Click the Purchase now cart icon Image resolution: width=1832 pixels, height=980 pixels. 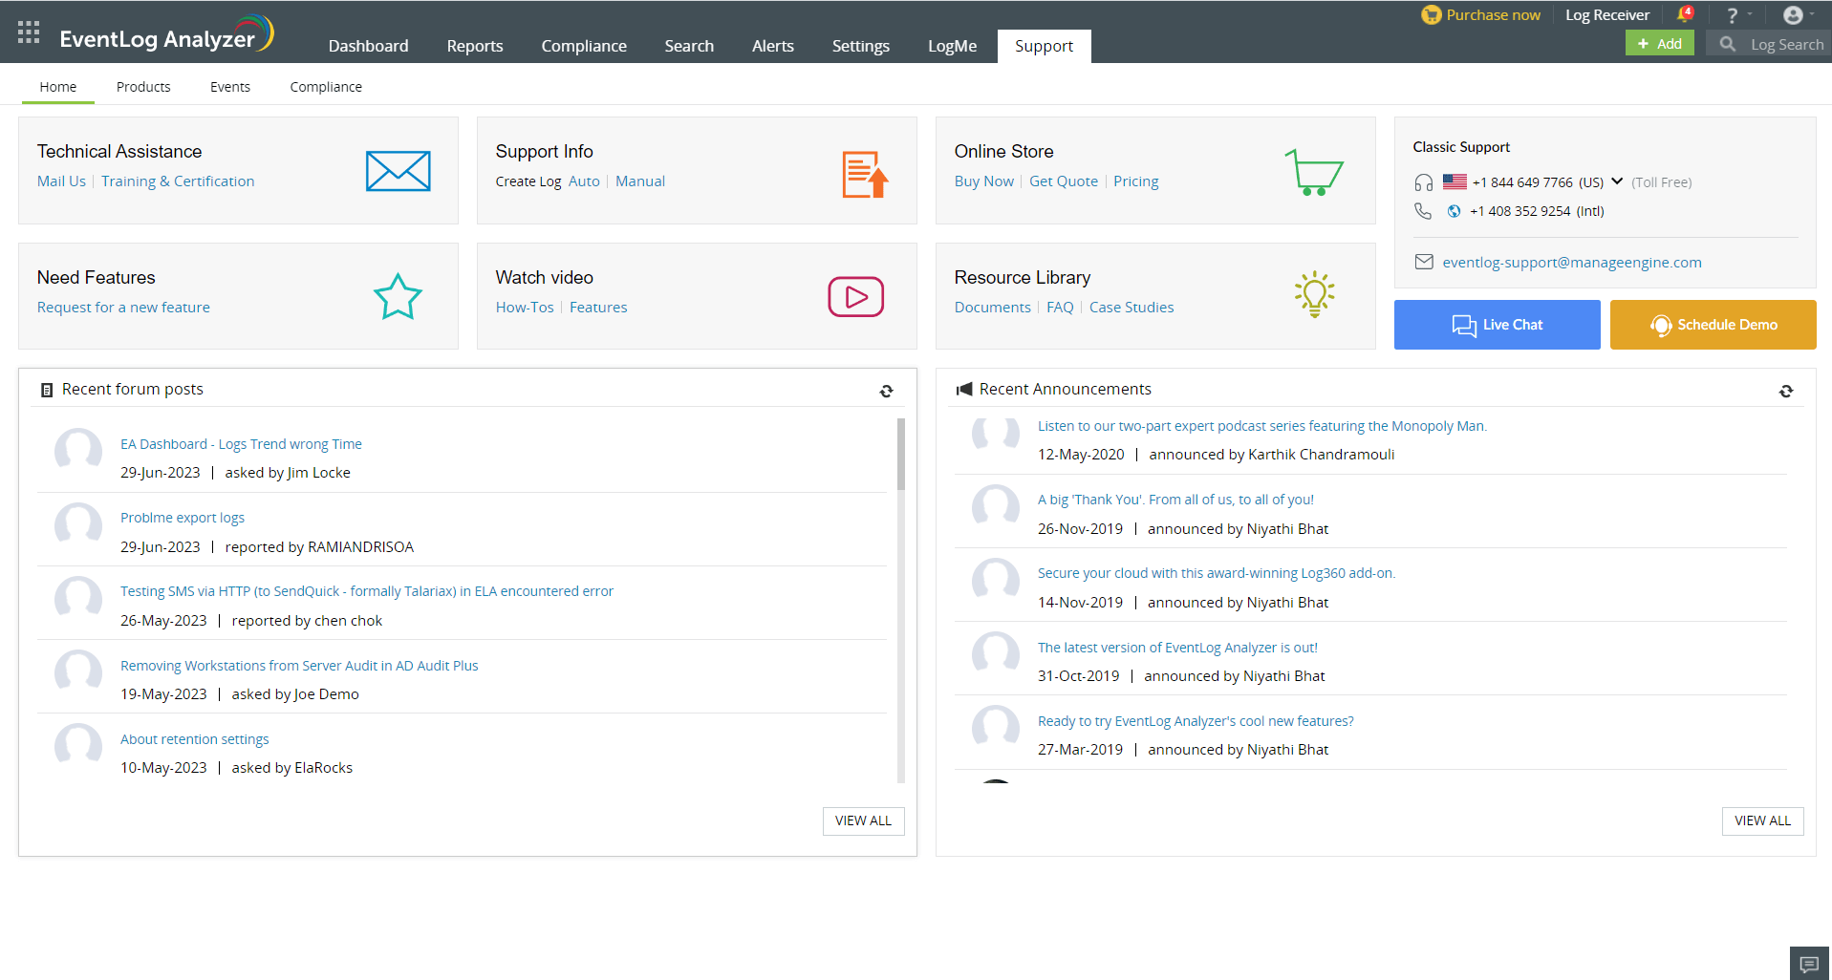coord(1431,14)
